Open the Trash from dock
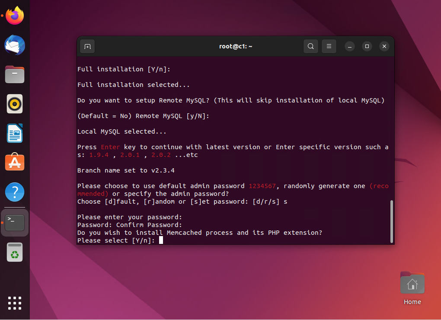The width and height of the screenshot is (441, 320). coord(15,252)
